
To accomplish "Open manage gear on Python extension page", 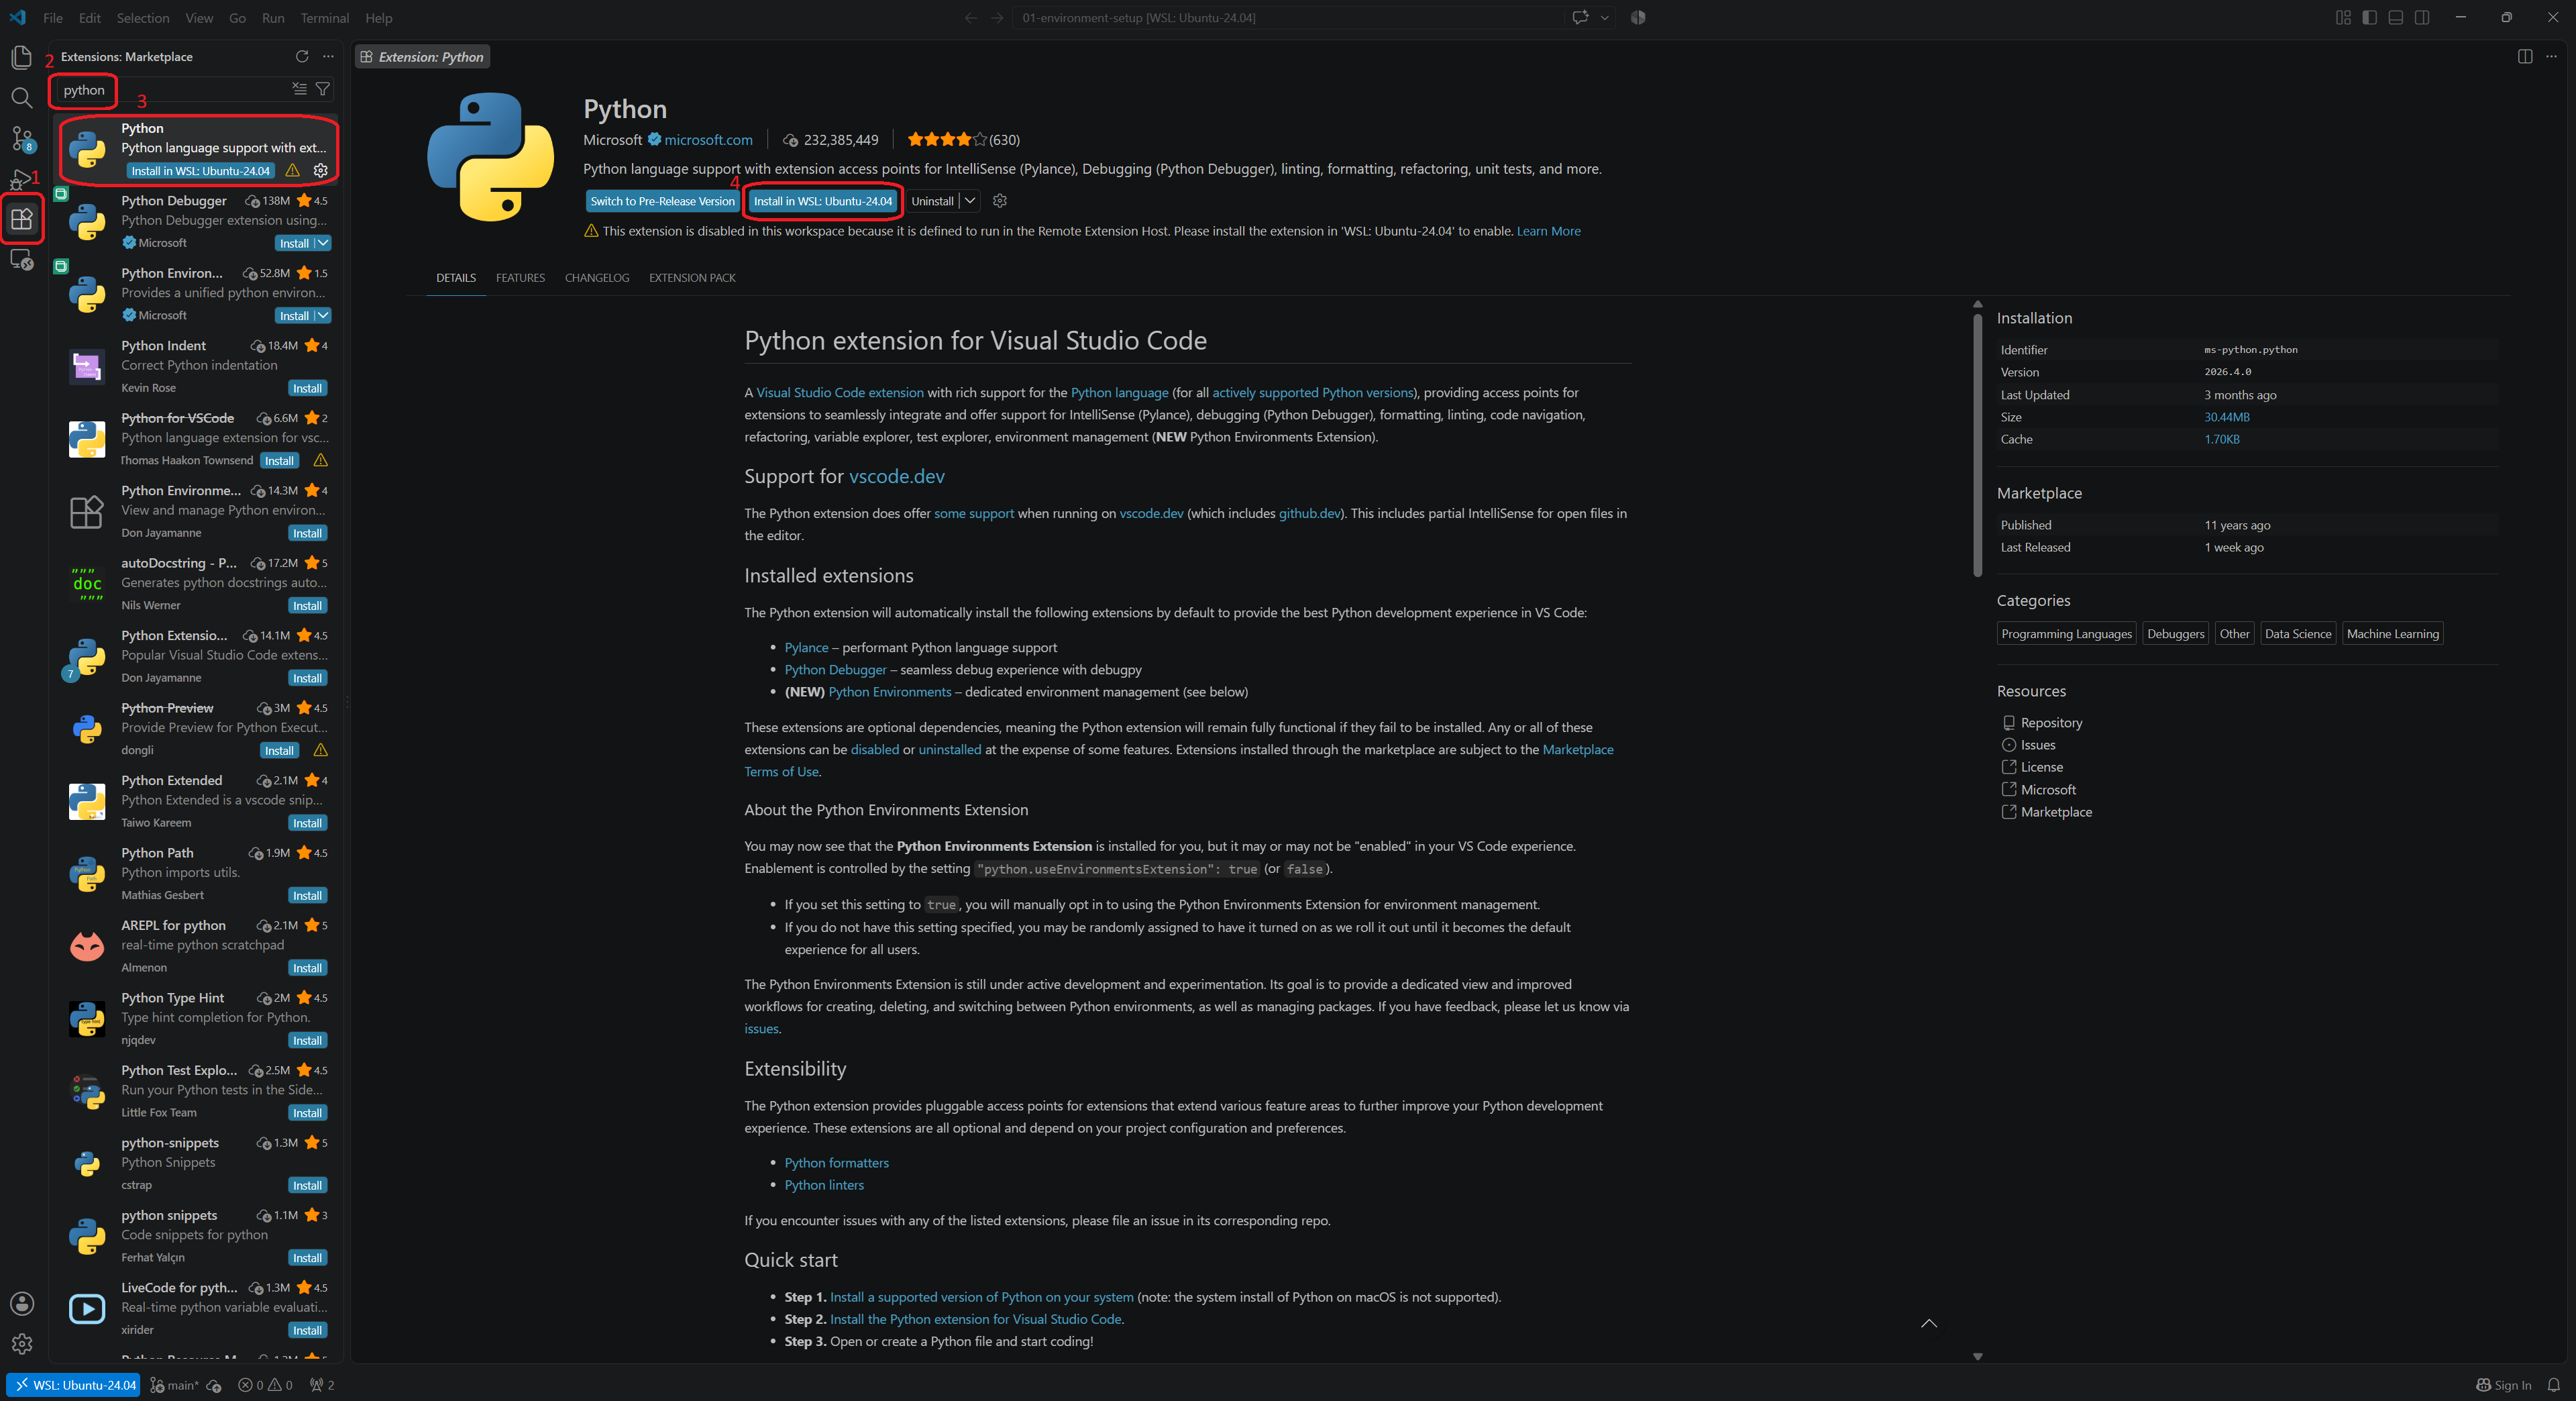I will tap(999, 201).
